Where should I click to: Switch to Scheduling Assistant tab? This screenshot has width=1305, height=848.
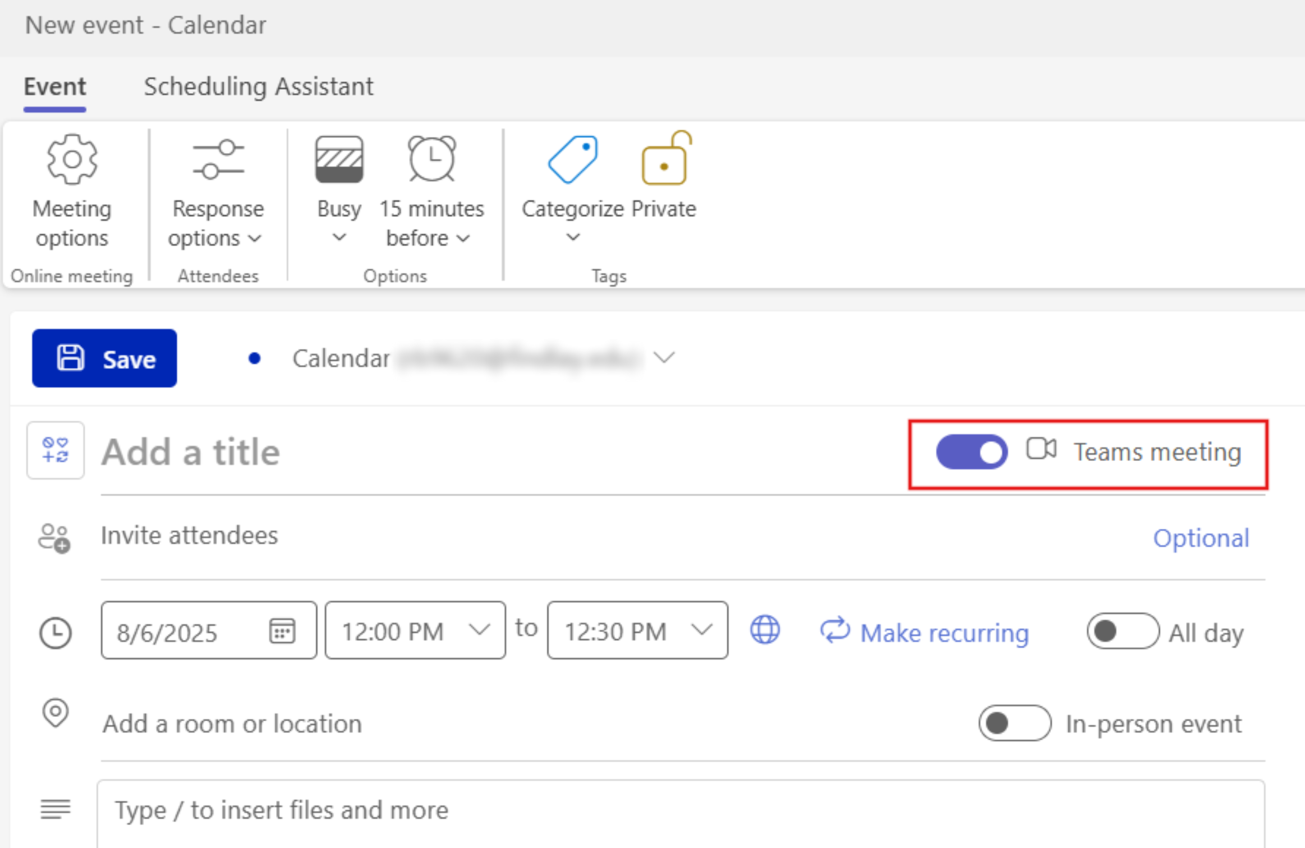coord(258,87)
